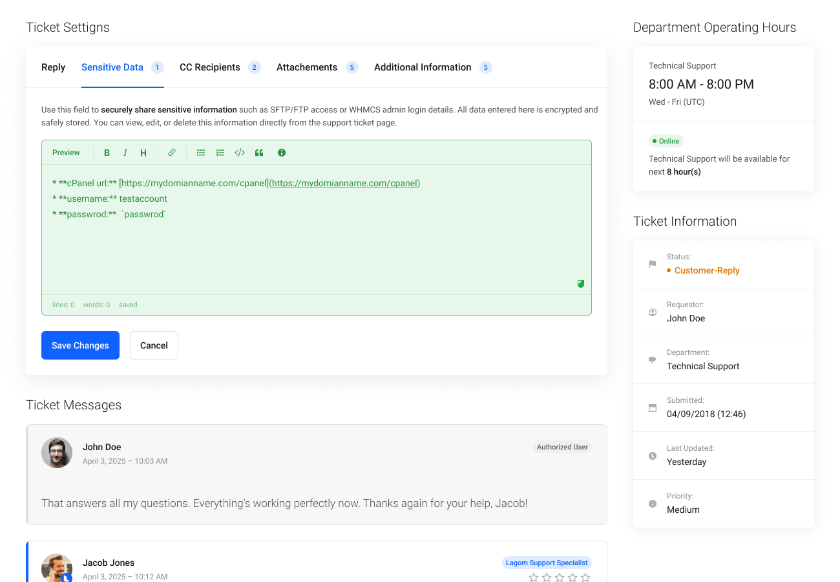Image resolution: width=840 pixels, height=582 pixels.
Task: Insert a link using the chain icon
Action: 172,153
